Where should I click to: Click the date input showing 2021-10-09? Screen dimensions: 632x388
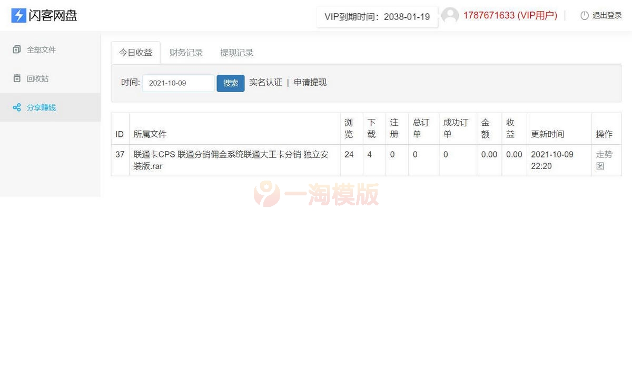point(177,83)
